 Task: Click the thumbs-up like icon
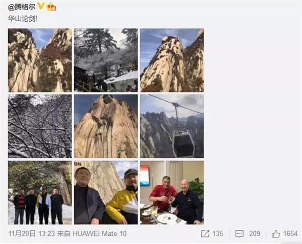(276, 234)
